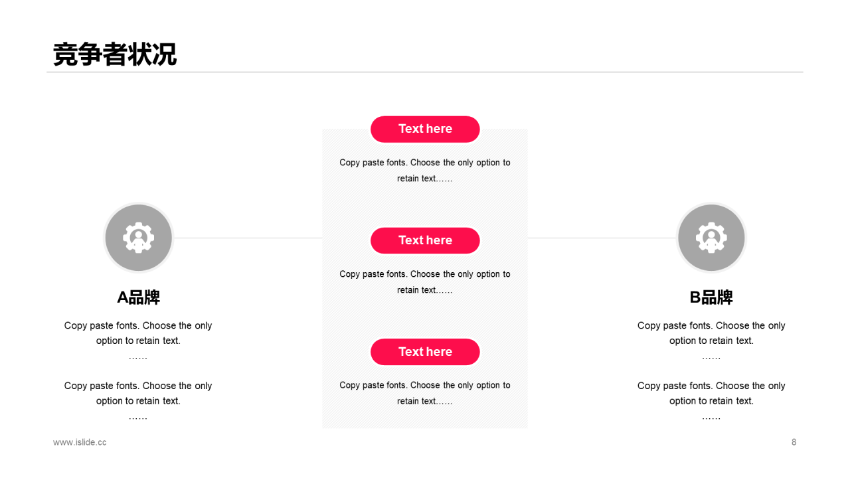Select the B品牌 heading
The height and width of the screenshot is (478, 850).
click(x=711, y=297)
